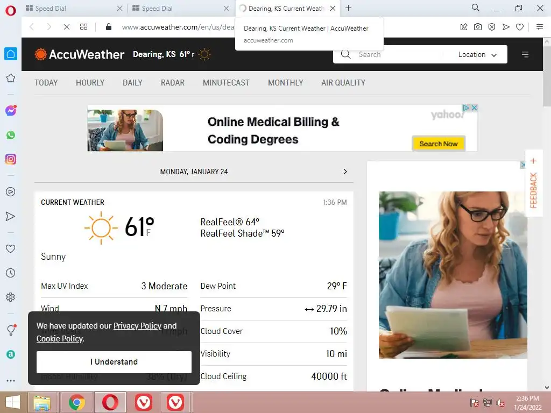The height and width of the screenshot is (413, 551).
Task: Open the Speed Dial grid button
Action: coord(83,27)
